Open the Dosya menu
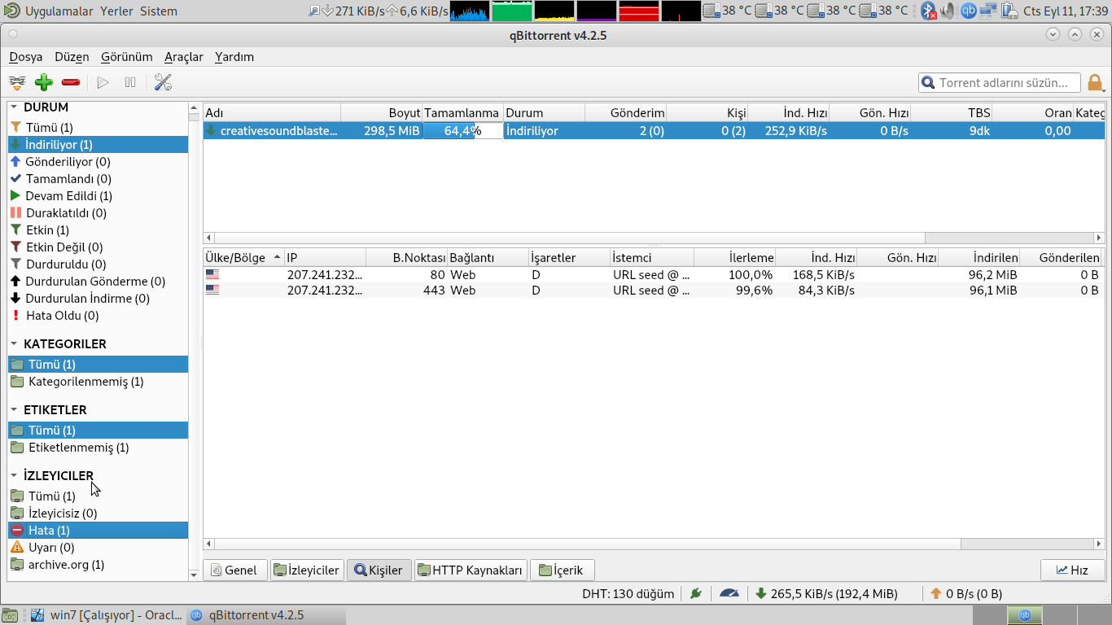 [26, 57]
